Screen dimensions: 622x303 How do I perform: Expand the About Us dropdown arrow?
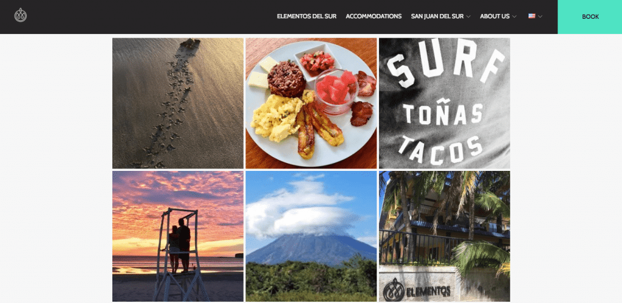[514, 16]
